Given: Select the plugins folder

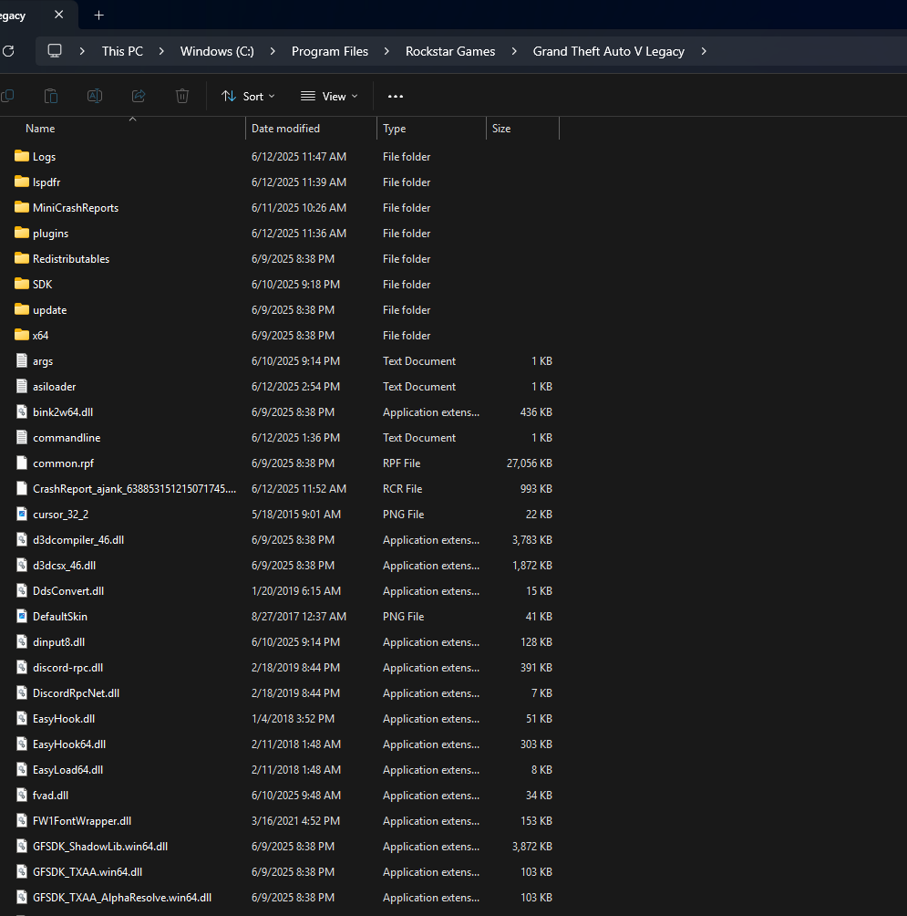Looking at the screenshot, I should coord(50,233).
